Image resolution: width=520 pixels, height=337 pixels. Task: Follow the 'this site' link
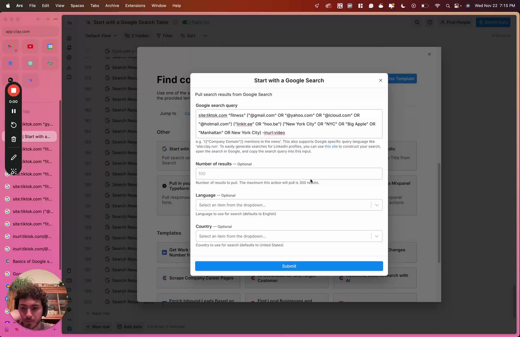click(x=331, y=146)
